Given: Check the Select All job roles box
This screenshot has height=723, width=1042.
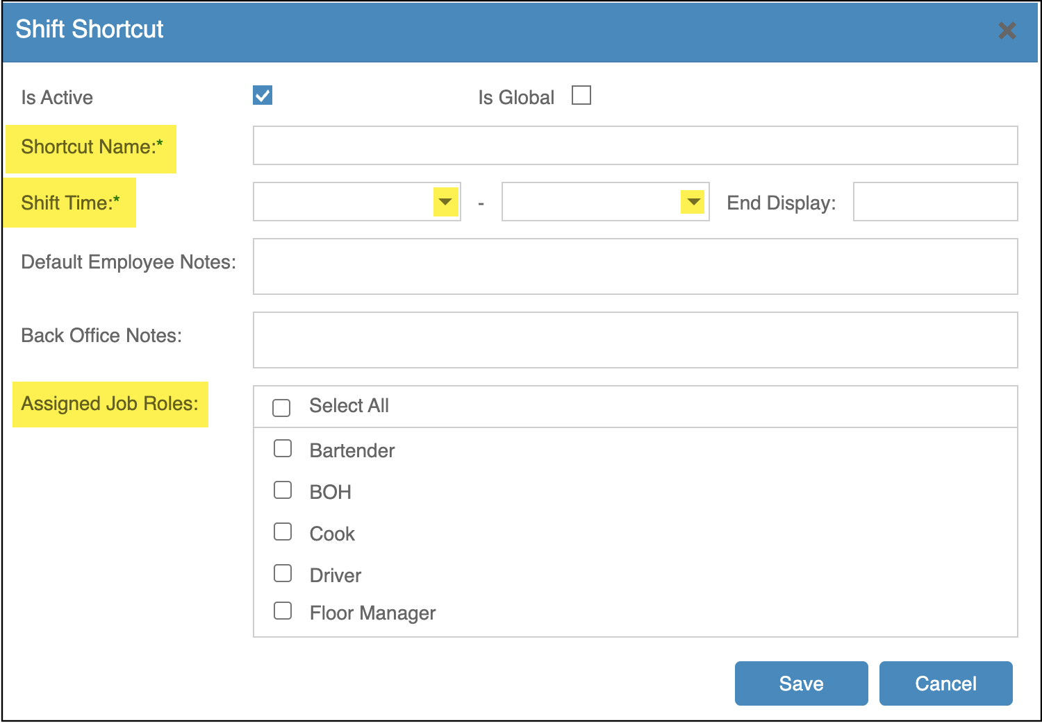Looking at the screenshot, I should 281,407.
